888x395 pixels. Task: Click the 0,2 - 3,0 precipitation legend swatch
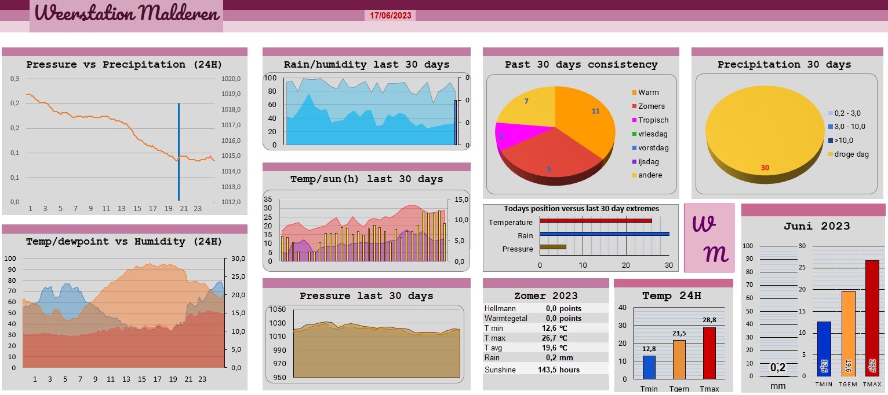pos(830,113)
